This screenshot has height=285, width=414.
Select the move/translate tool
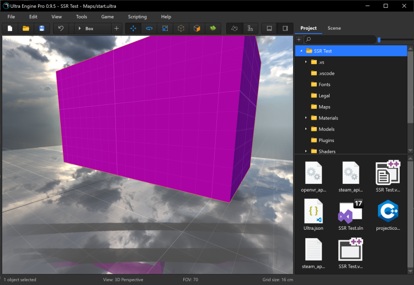133,28
